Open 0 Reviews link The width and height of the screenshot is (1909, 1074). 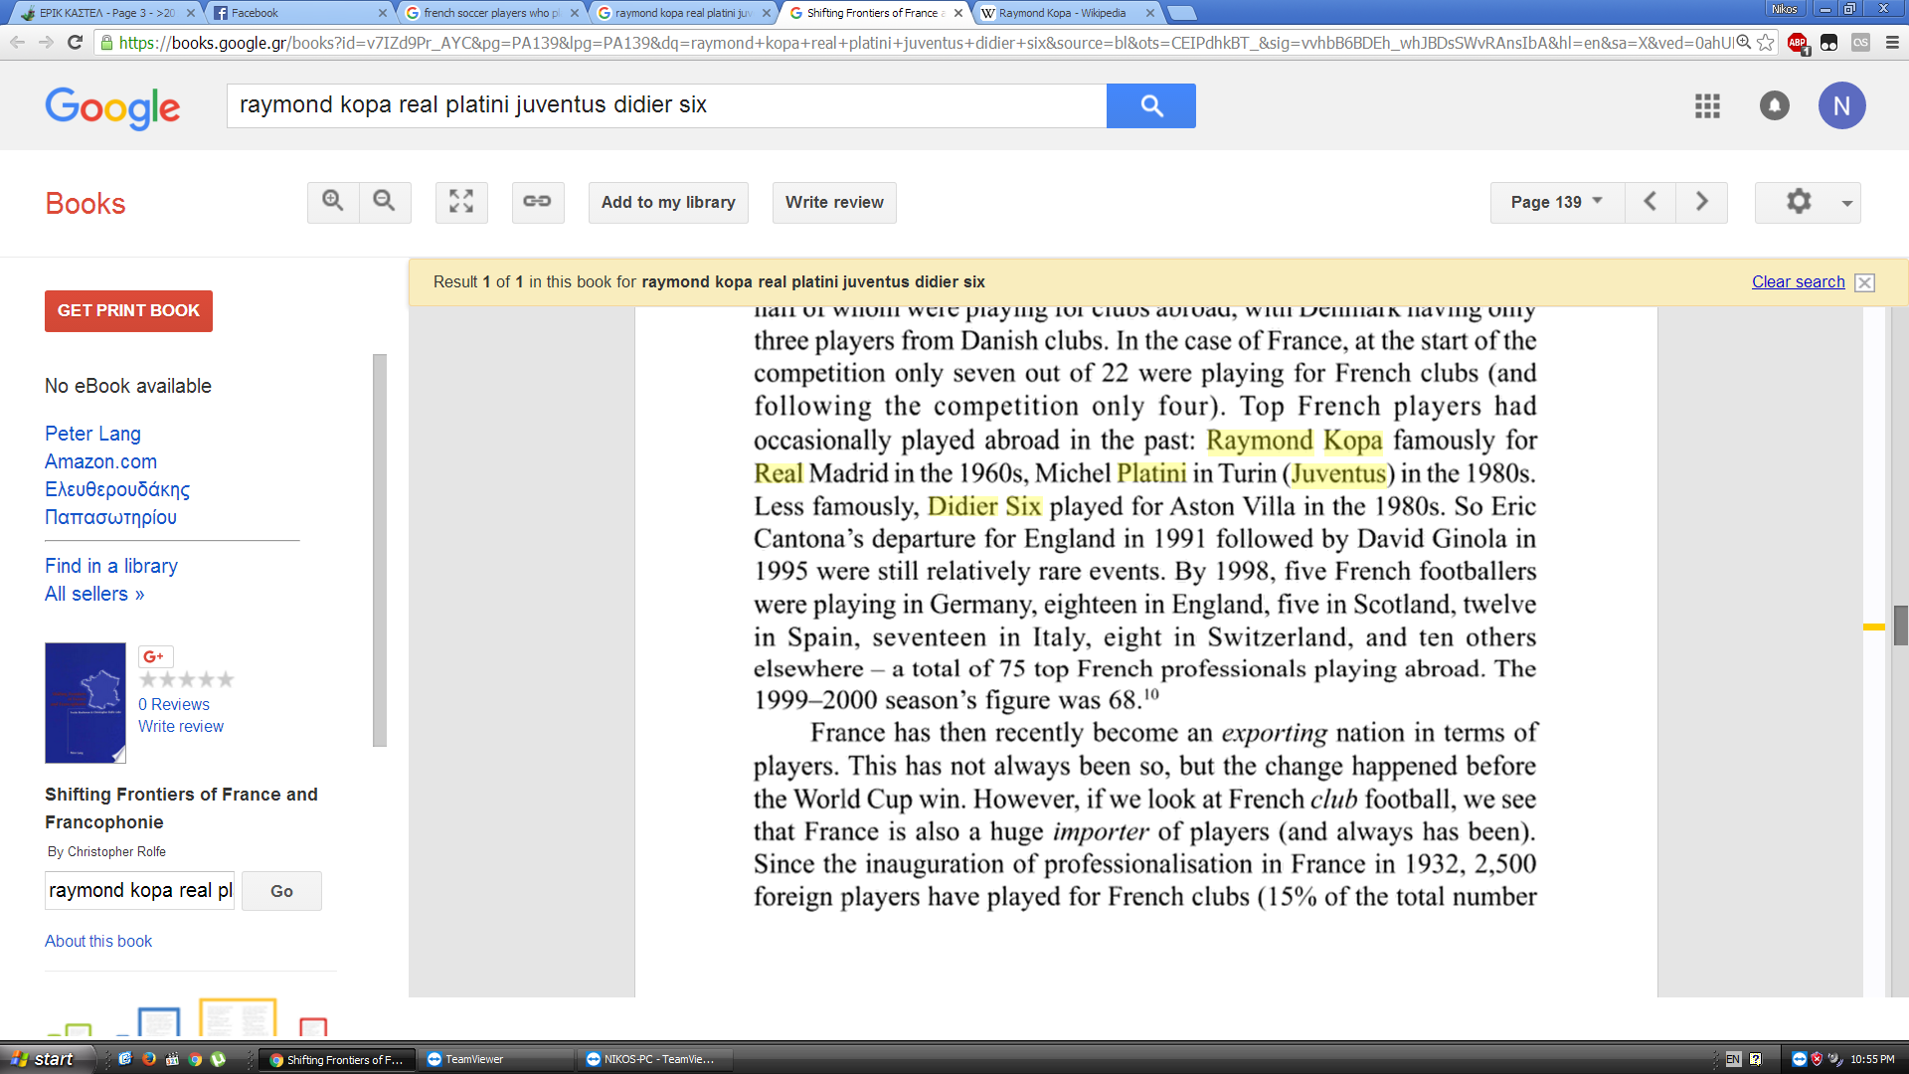point(174,704)
